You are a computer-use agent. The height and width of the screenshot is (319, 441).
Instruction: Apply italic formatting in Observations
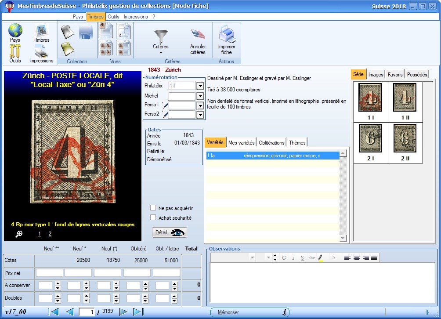[x=293, y=257]
